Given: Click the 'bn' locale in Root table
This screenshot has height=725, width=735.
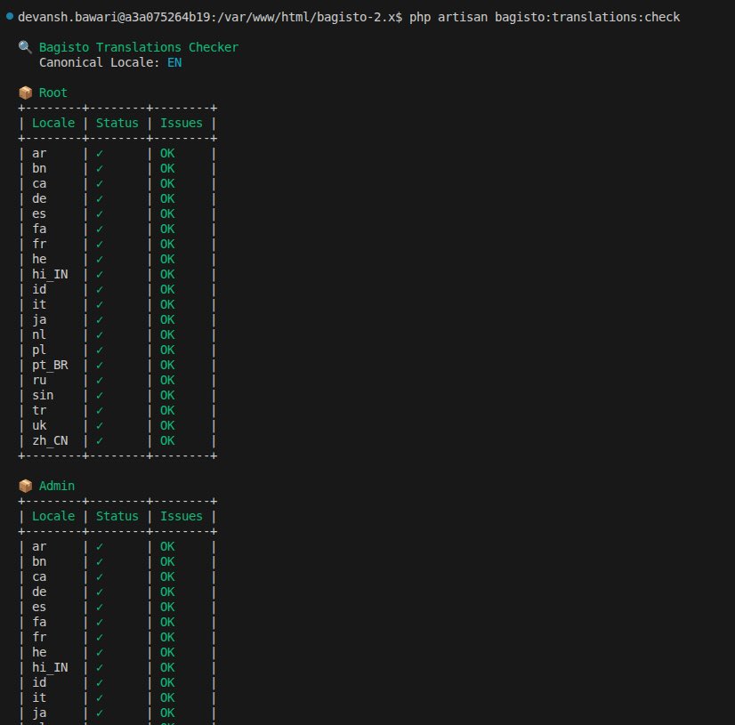Looking at the screenshot, I should pyautogui.click(x=39, y=168).
